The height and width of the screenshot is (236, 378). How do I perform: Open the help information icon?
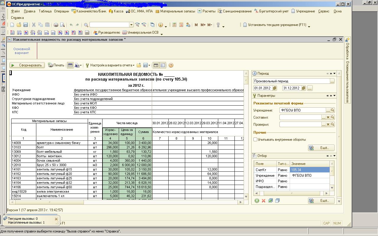[161, 25]
